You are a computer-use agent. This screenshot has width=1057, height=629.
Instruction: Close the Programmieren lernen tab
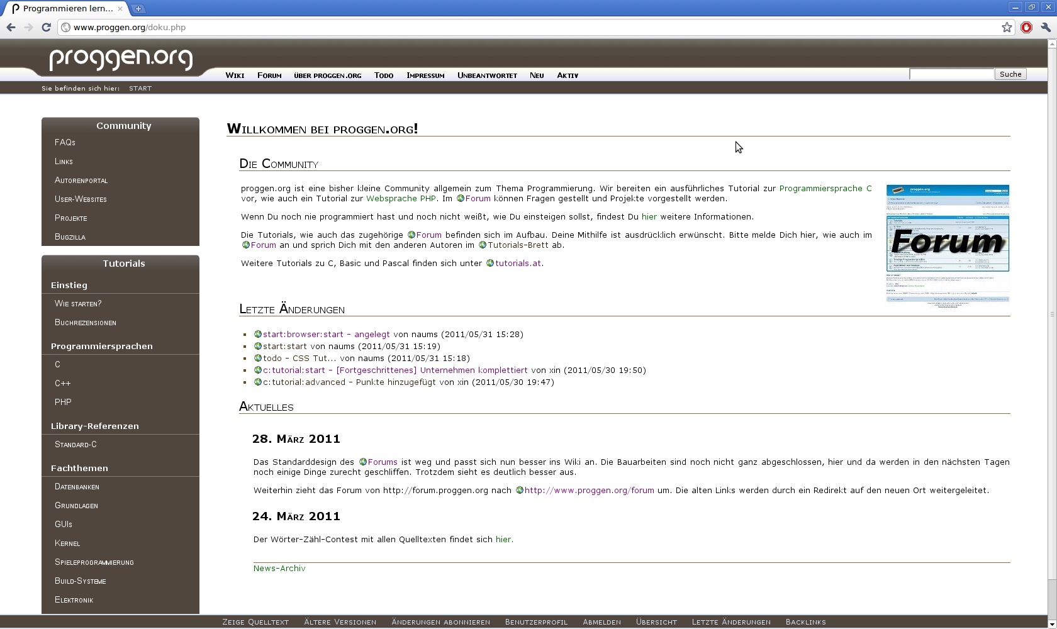(120, 9)
